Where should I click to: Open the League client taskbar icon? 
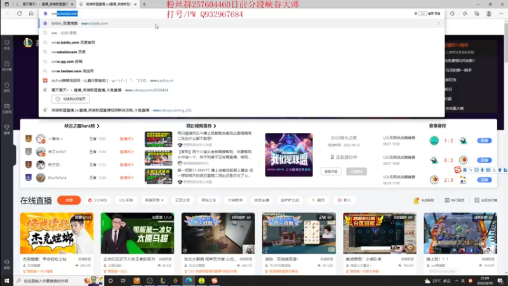[163, 280]
